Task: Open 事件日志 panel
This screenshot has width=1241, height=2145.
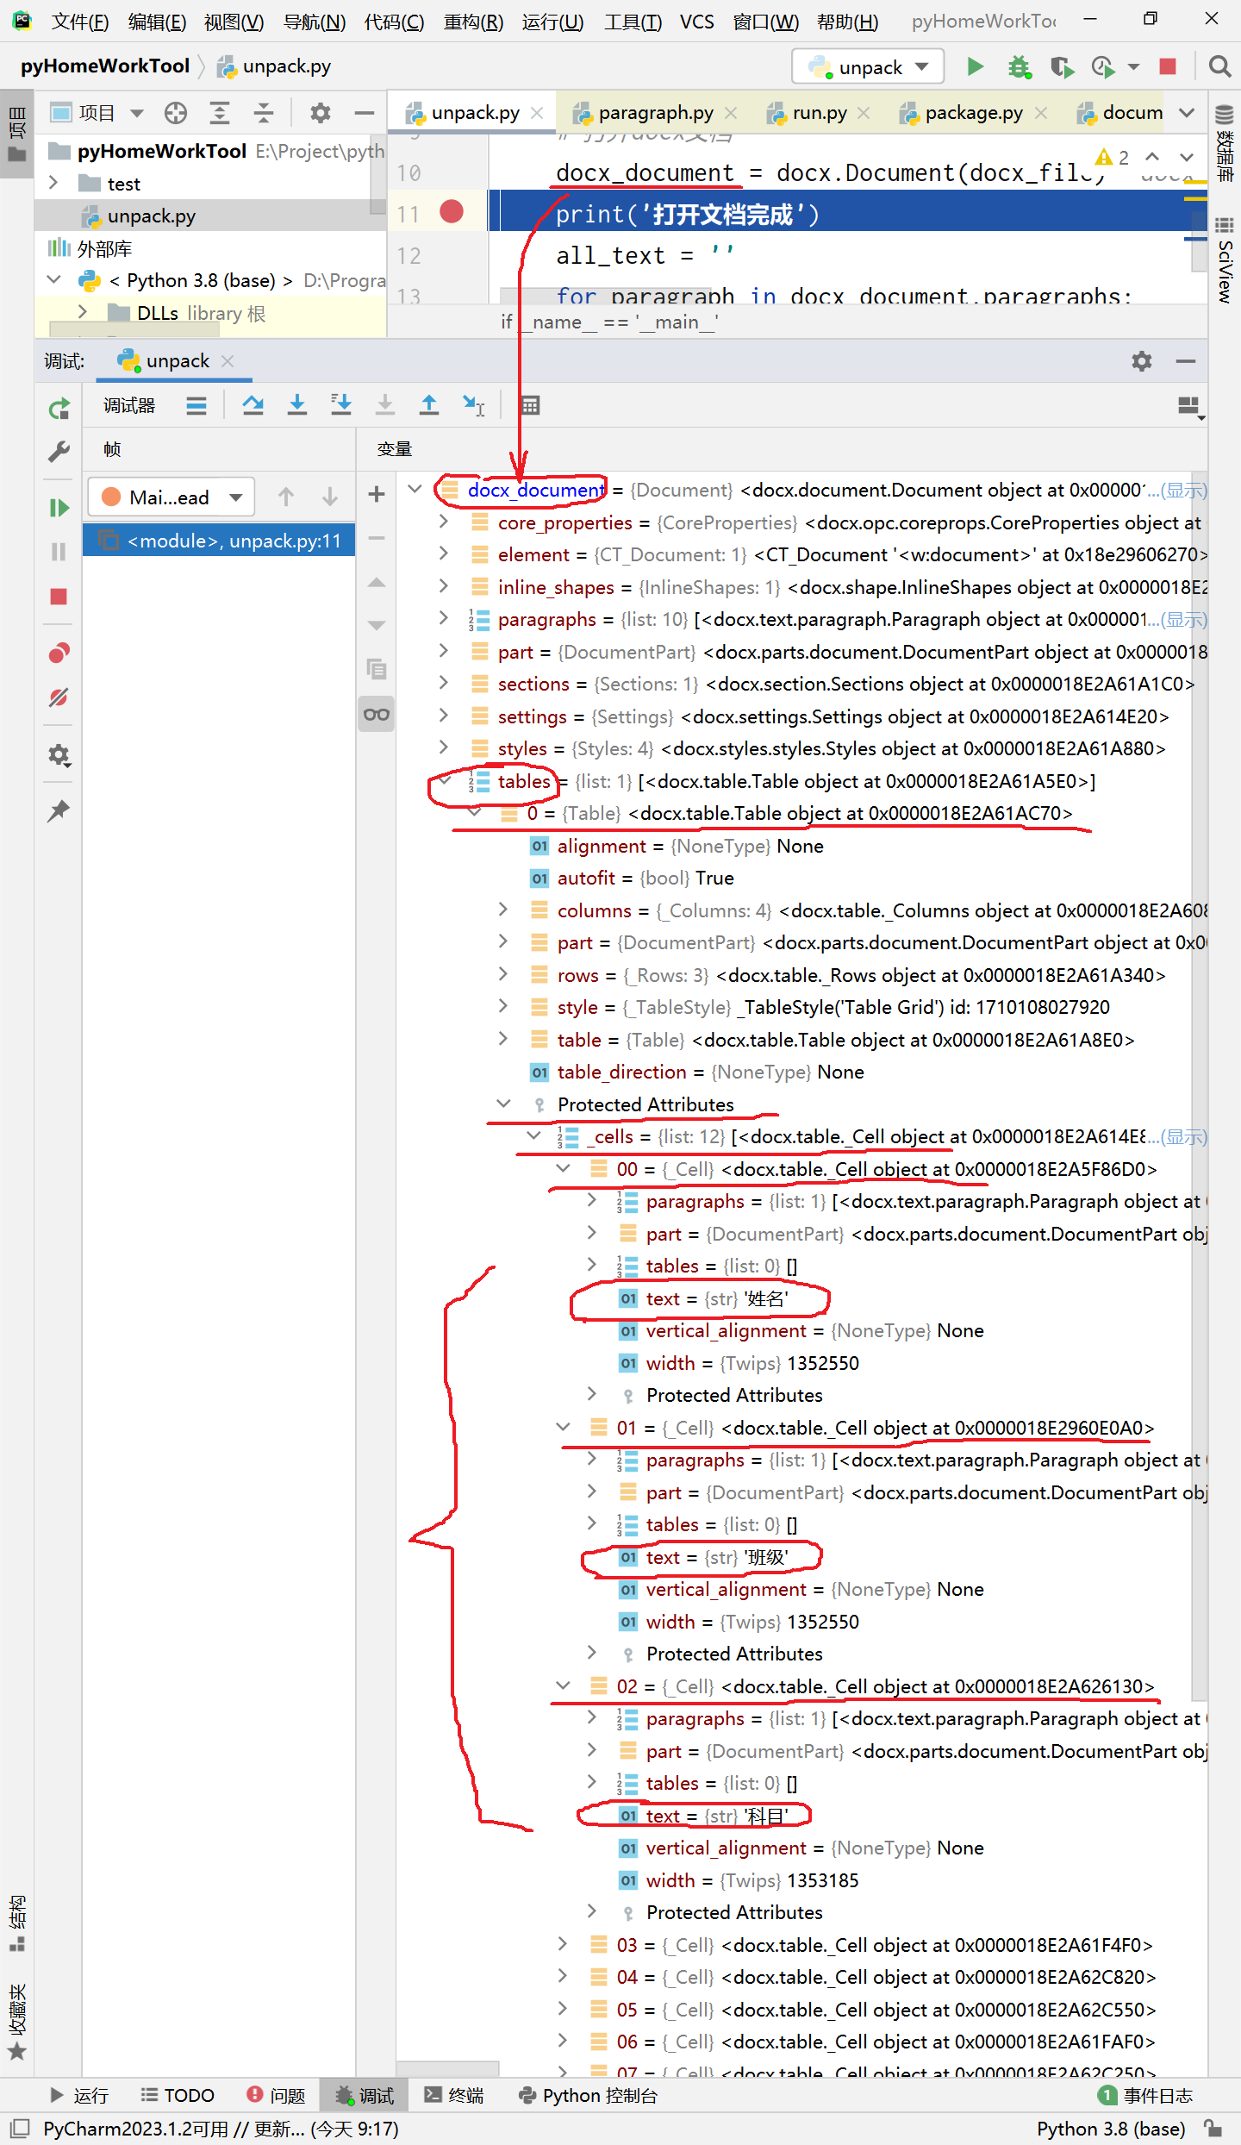Action: tap(1145, 2095)
